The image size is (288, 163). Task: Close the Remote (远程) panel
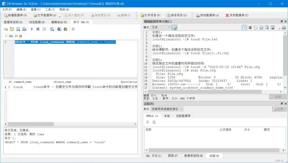[286, 104]
